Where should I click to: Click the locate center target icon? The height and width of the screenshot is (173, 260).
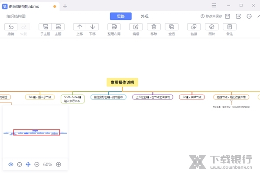pyautogui.click(x=19, y=164)
